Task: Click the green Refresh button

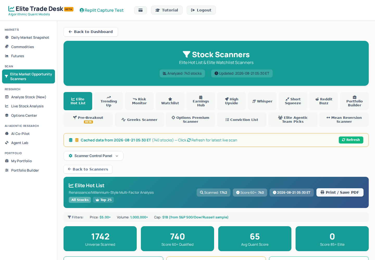Action: (x=351, y=140)
